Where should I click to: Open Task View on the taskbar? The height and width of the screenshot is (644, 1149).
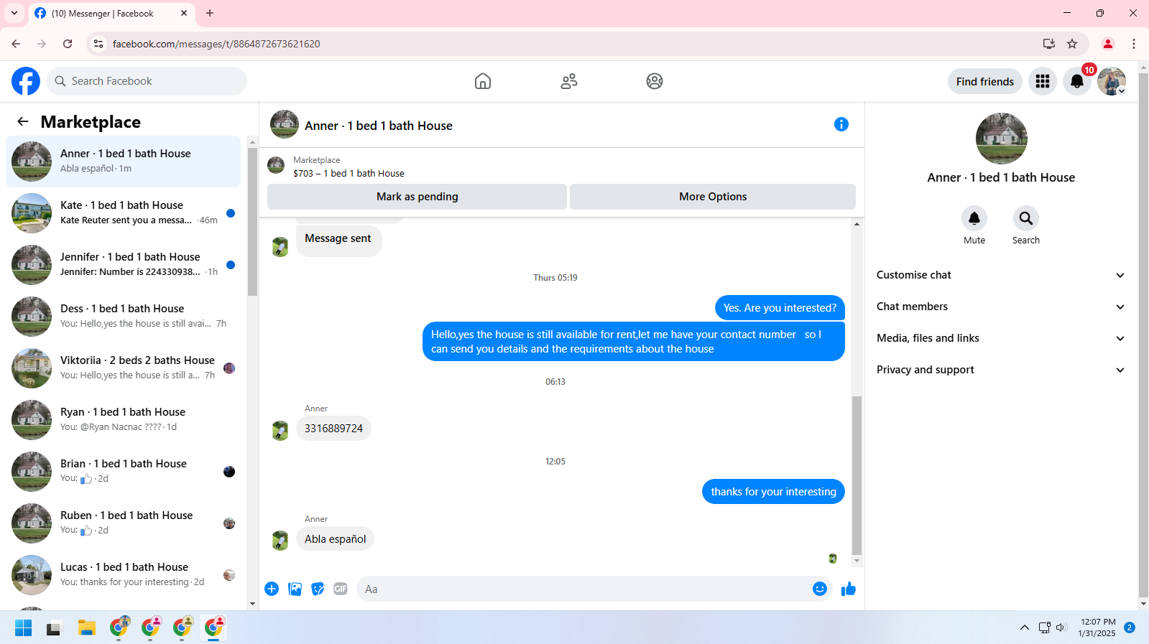coord(55,628)
